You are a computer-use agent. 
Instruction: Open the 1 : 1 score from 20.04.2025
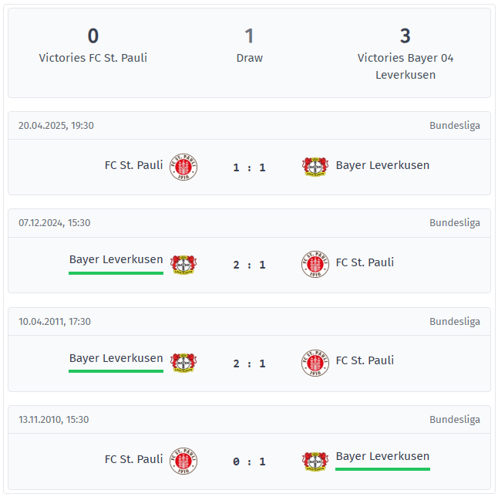[x=249, y=167]
